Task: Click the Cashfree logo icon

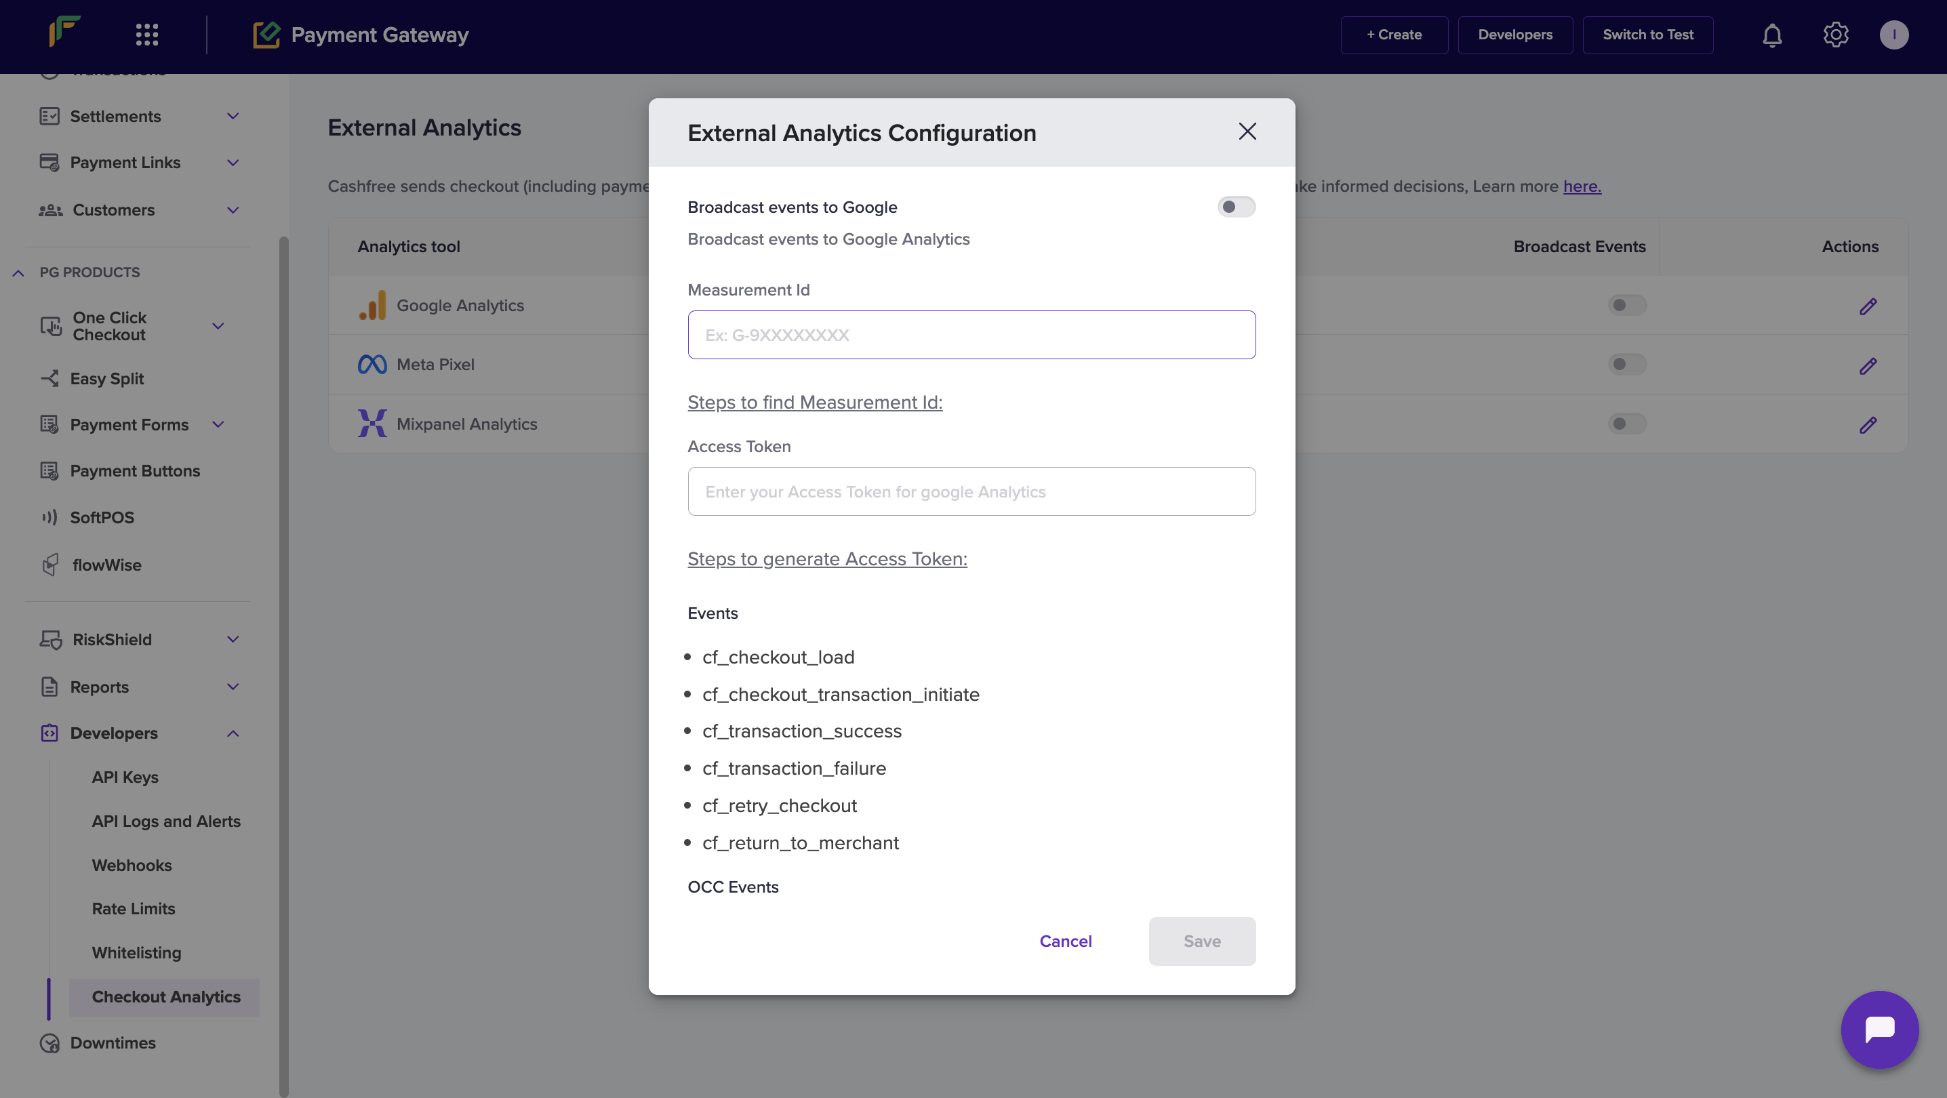Action: 65,32
